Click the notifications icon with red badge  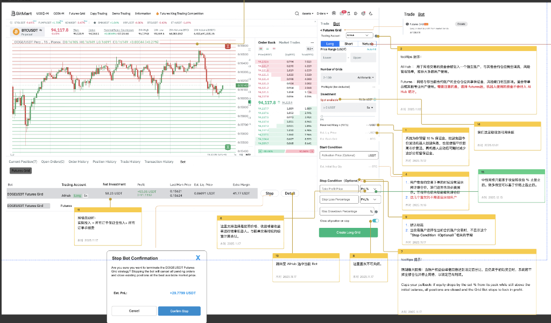(x=342, y=12)
